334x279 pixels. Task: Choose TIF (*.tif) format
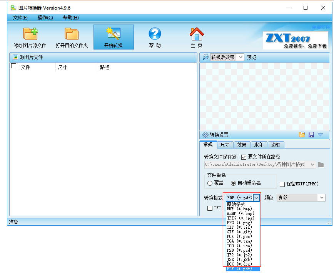pos(243,227)
